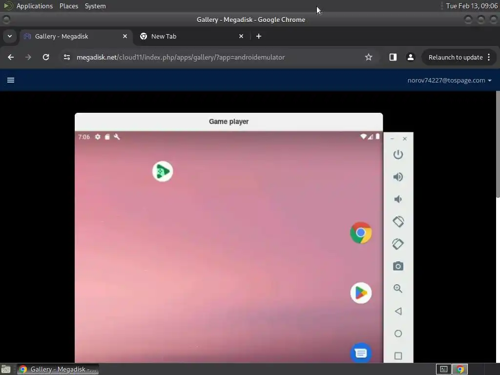
Task: Click the emulator power button
Action: [398, 155]
